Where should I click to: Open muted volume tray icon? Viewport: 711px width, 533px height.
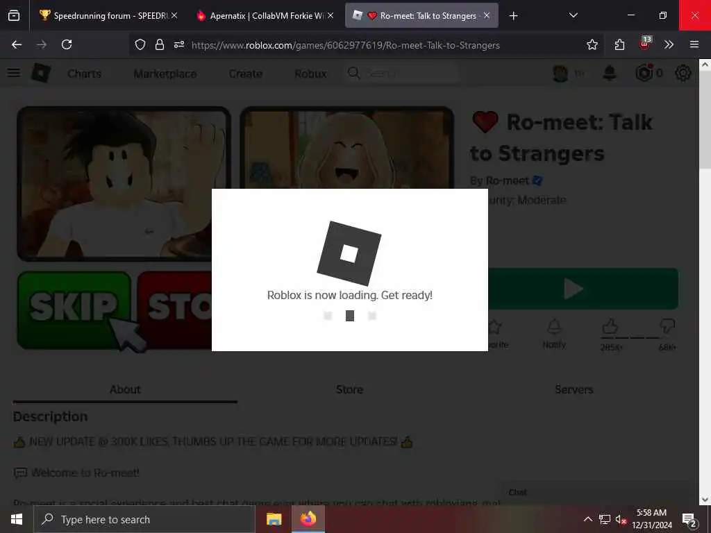coord(621,519)
